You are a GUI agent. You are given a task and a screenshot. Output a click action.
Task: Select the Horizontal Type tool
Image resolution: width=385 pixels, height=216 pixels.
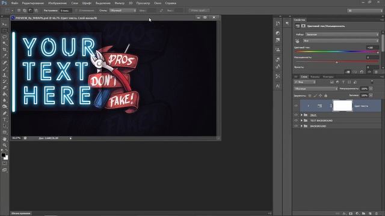(4, 119)
